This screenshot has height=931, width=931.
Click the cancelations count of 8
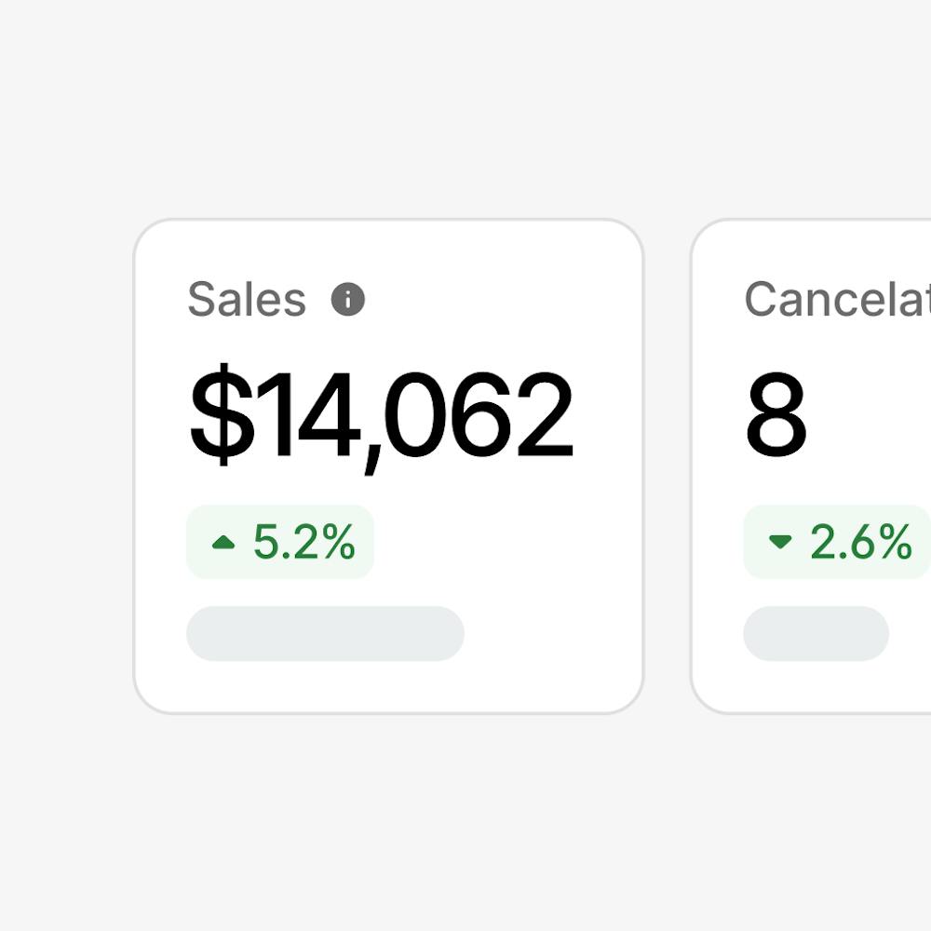pyautogui.click(x=776, y=414)
